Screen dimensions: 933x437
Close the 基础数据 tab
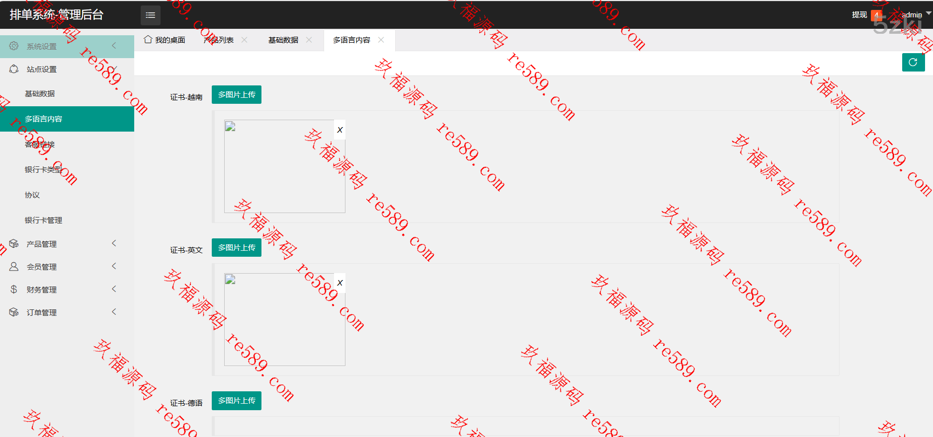[x=309, y=40]
